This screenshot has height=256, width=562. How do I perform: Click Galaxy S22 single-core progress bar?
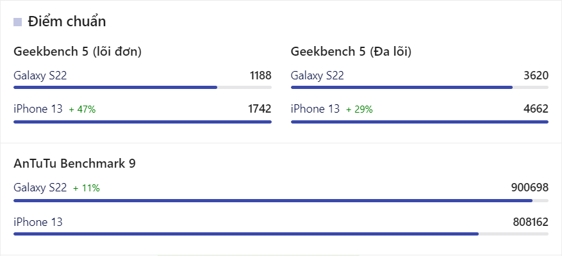pos(142,88)
